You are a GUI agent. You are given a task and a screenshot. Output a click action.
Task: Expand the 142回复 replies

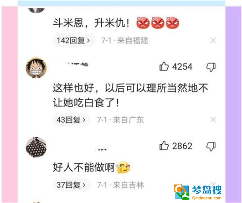[74, 41]
